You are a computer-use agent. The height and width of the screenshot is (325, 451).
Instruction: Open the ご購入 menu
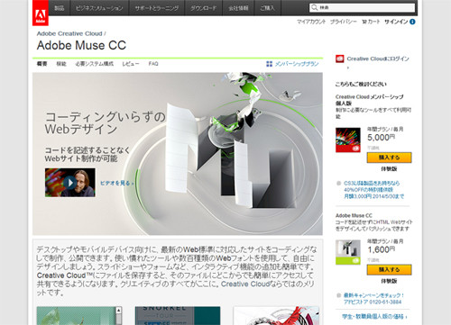(268, 8)
